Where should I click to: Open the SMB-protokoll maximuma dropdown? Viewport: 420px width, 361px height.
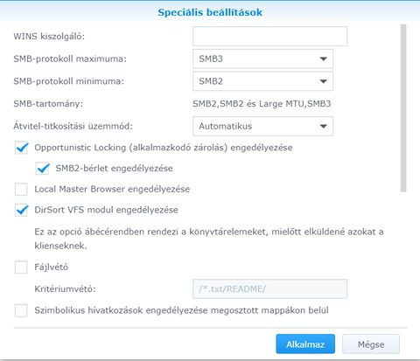tap(262, 59)
